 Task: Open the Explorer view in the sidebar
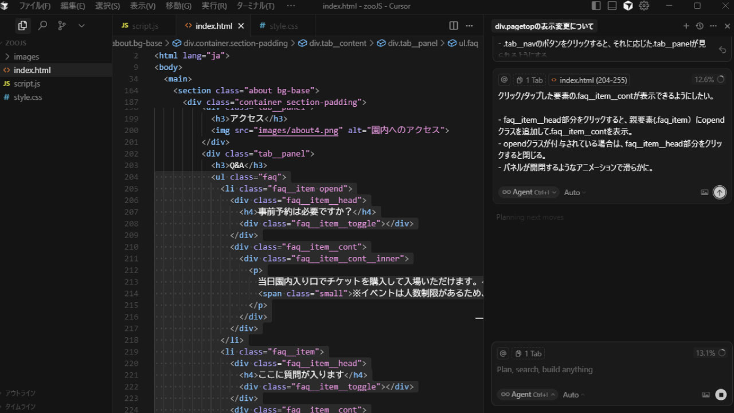(22, 25)
